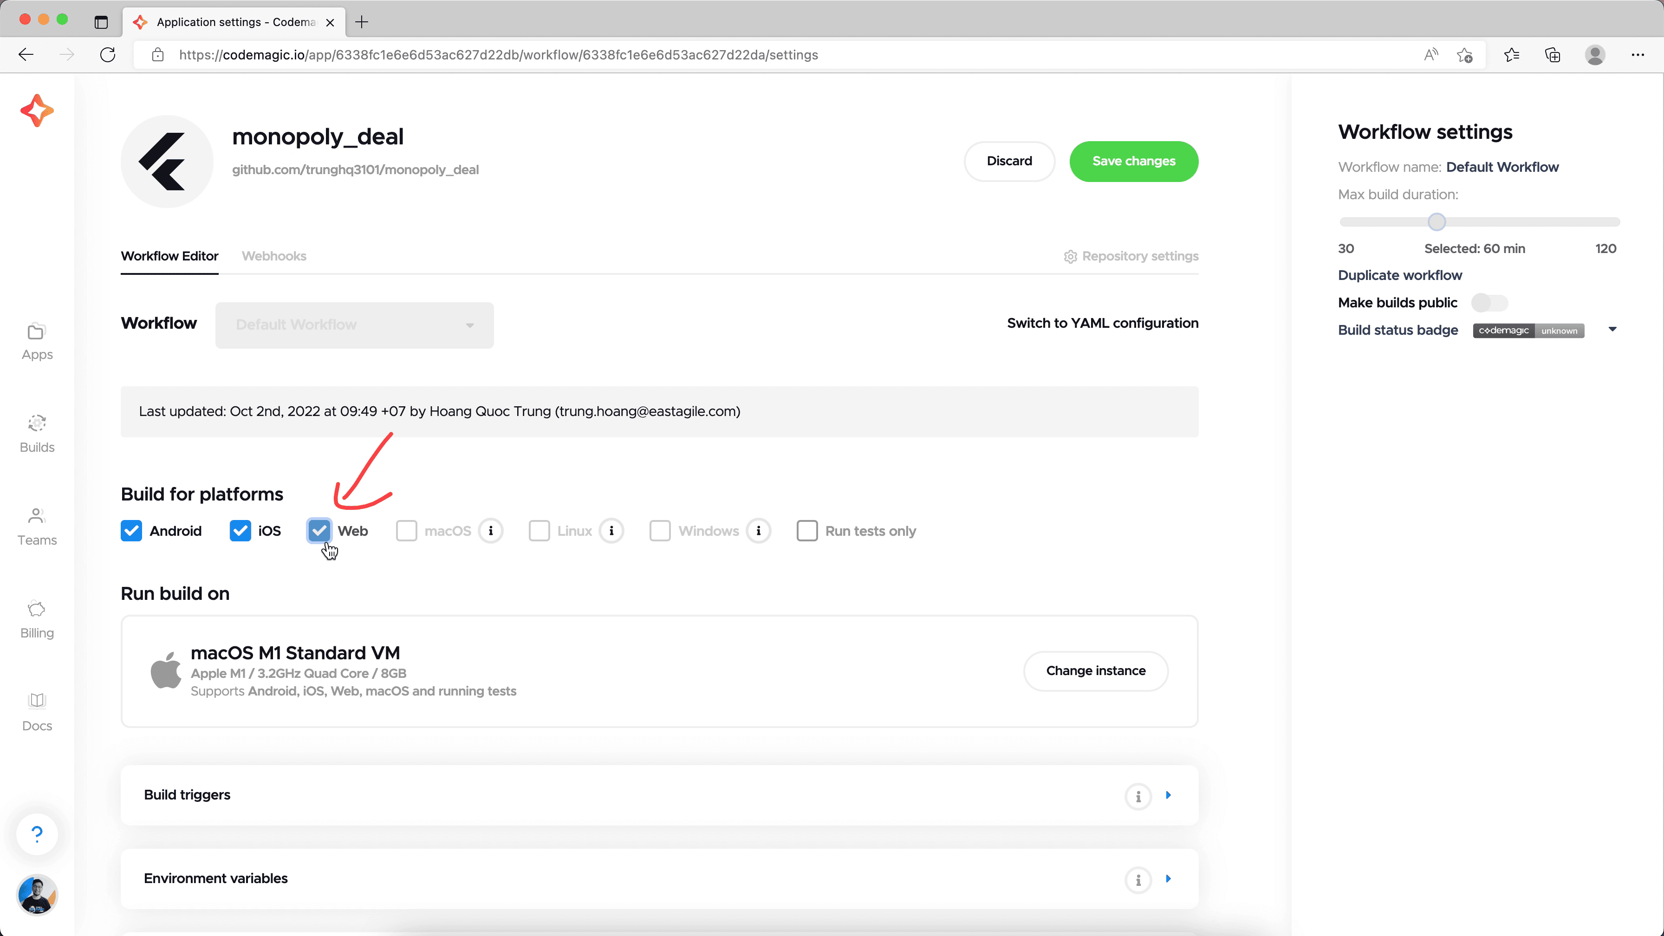Toggle Make builds public switch
The height and width of the screenshot is (936, 1664).
[x=1489, y=303]
